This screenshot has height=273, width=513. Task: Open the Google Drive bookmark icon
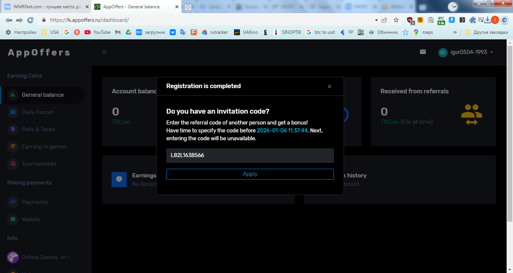128,32
